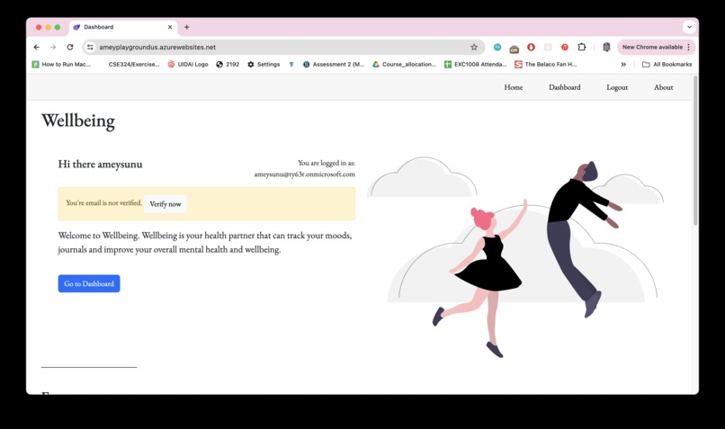Click Logout in the navigation bar
This screenshot has width=725, height=429.
click(617, 87)
